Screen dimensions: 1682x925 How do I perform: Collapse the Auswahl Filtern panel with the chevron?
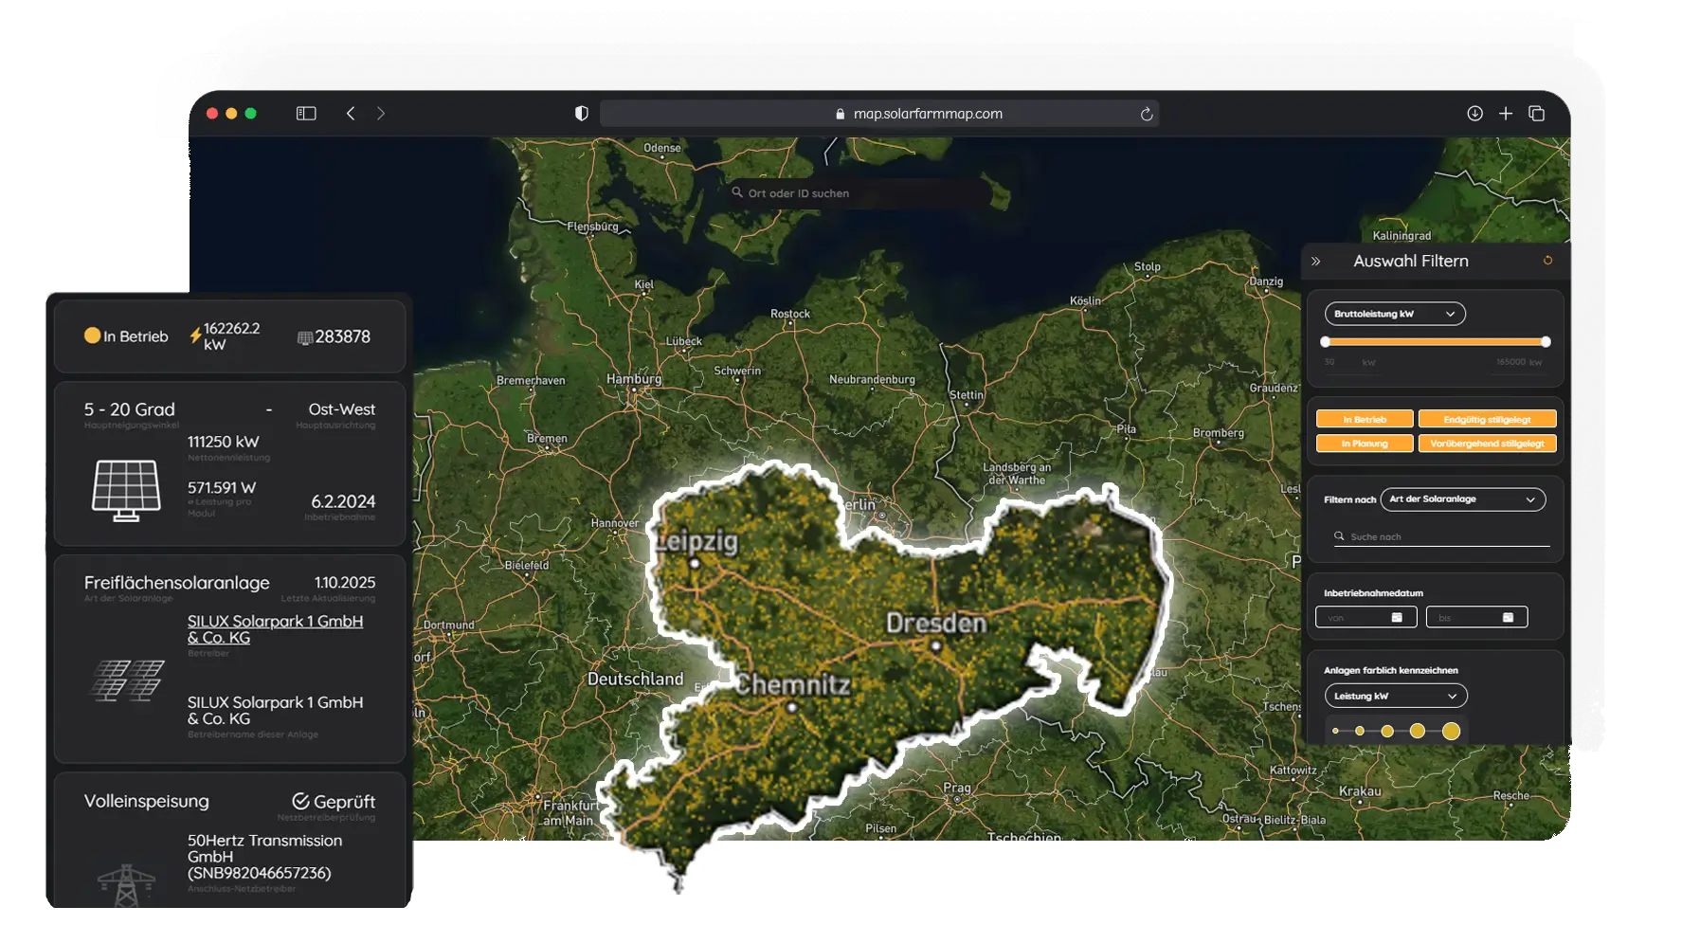coord(1316,260)
